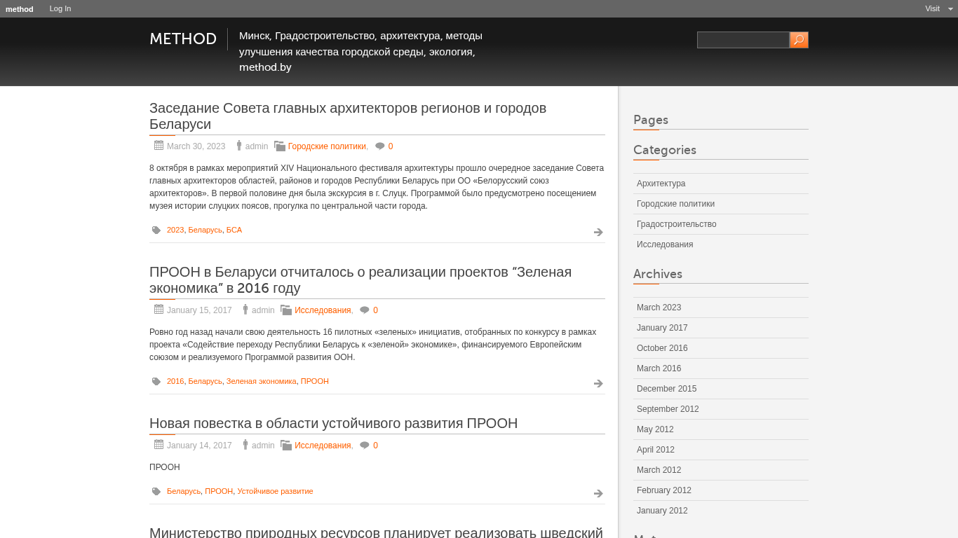The width and height of the screenshot is (958, 538).
Task: Open the Новая повестка post via its arrow icon
Action: coord(598,493)
